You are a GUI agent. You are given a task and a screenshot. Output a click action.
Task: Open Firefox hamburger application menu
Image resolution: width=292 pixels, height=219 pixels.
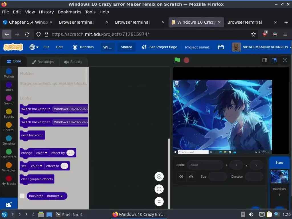[x=285, y=34]
